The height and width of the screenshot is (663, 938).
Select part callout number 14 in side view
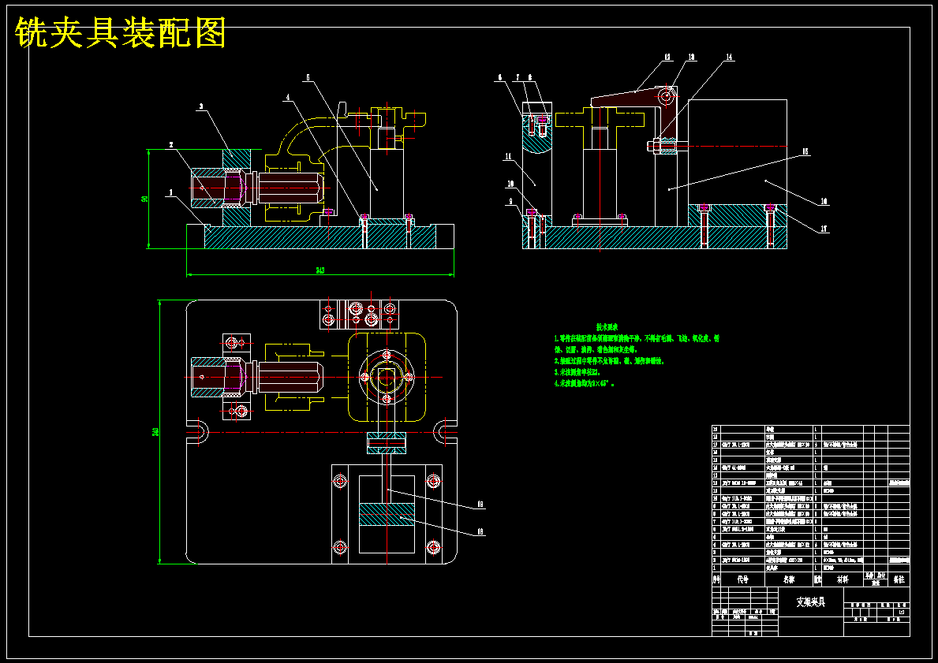point(729,58)
